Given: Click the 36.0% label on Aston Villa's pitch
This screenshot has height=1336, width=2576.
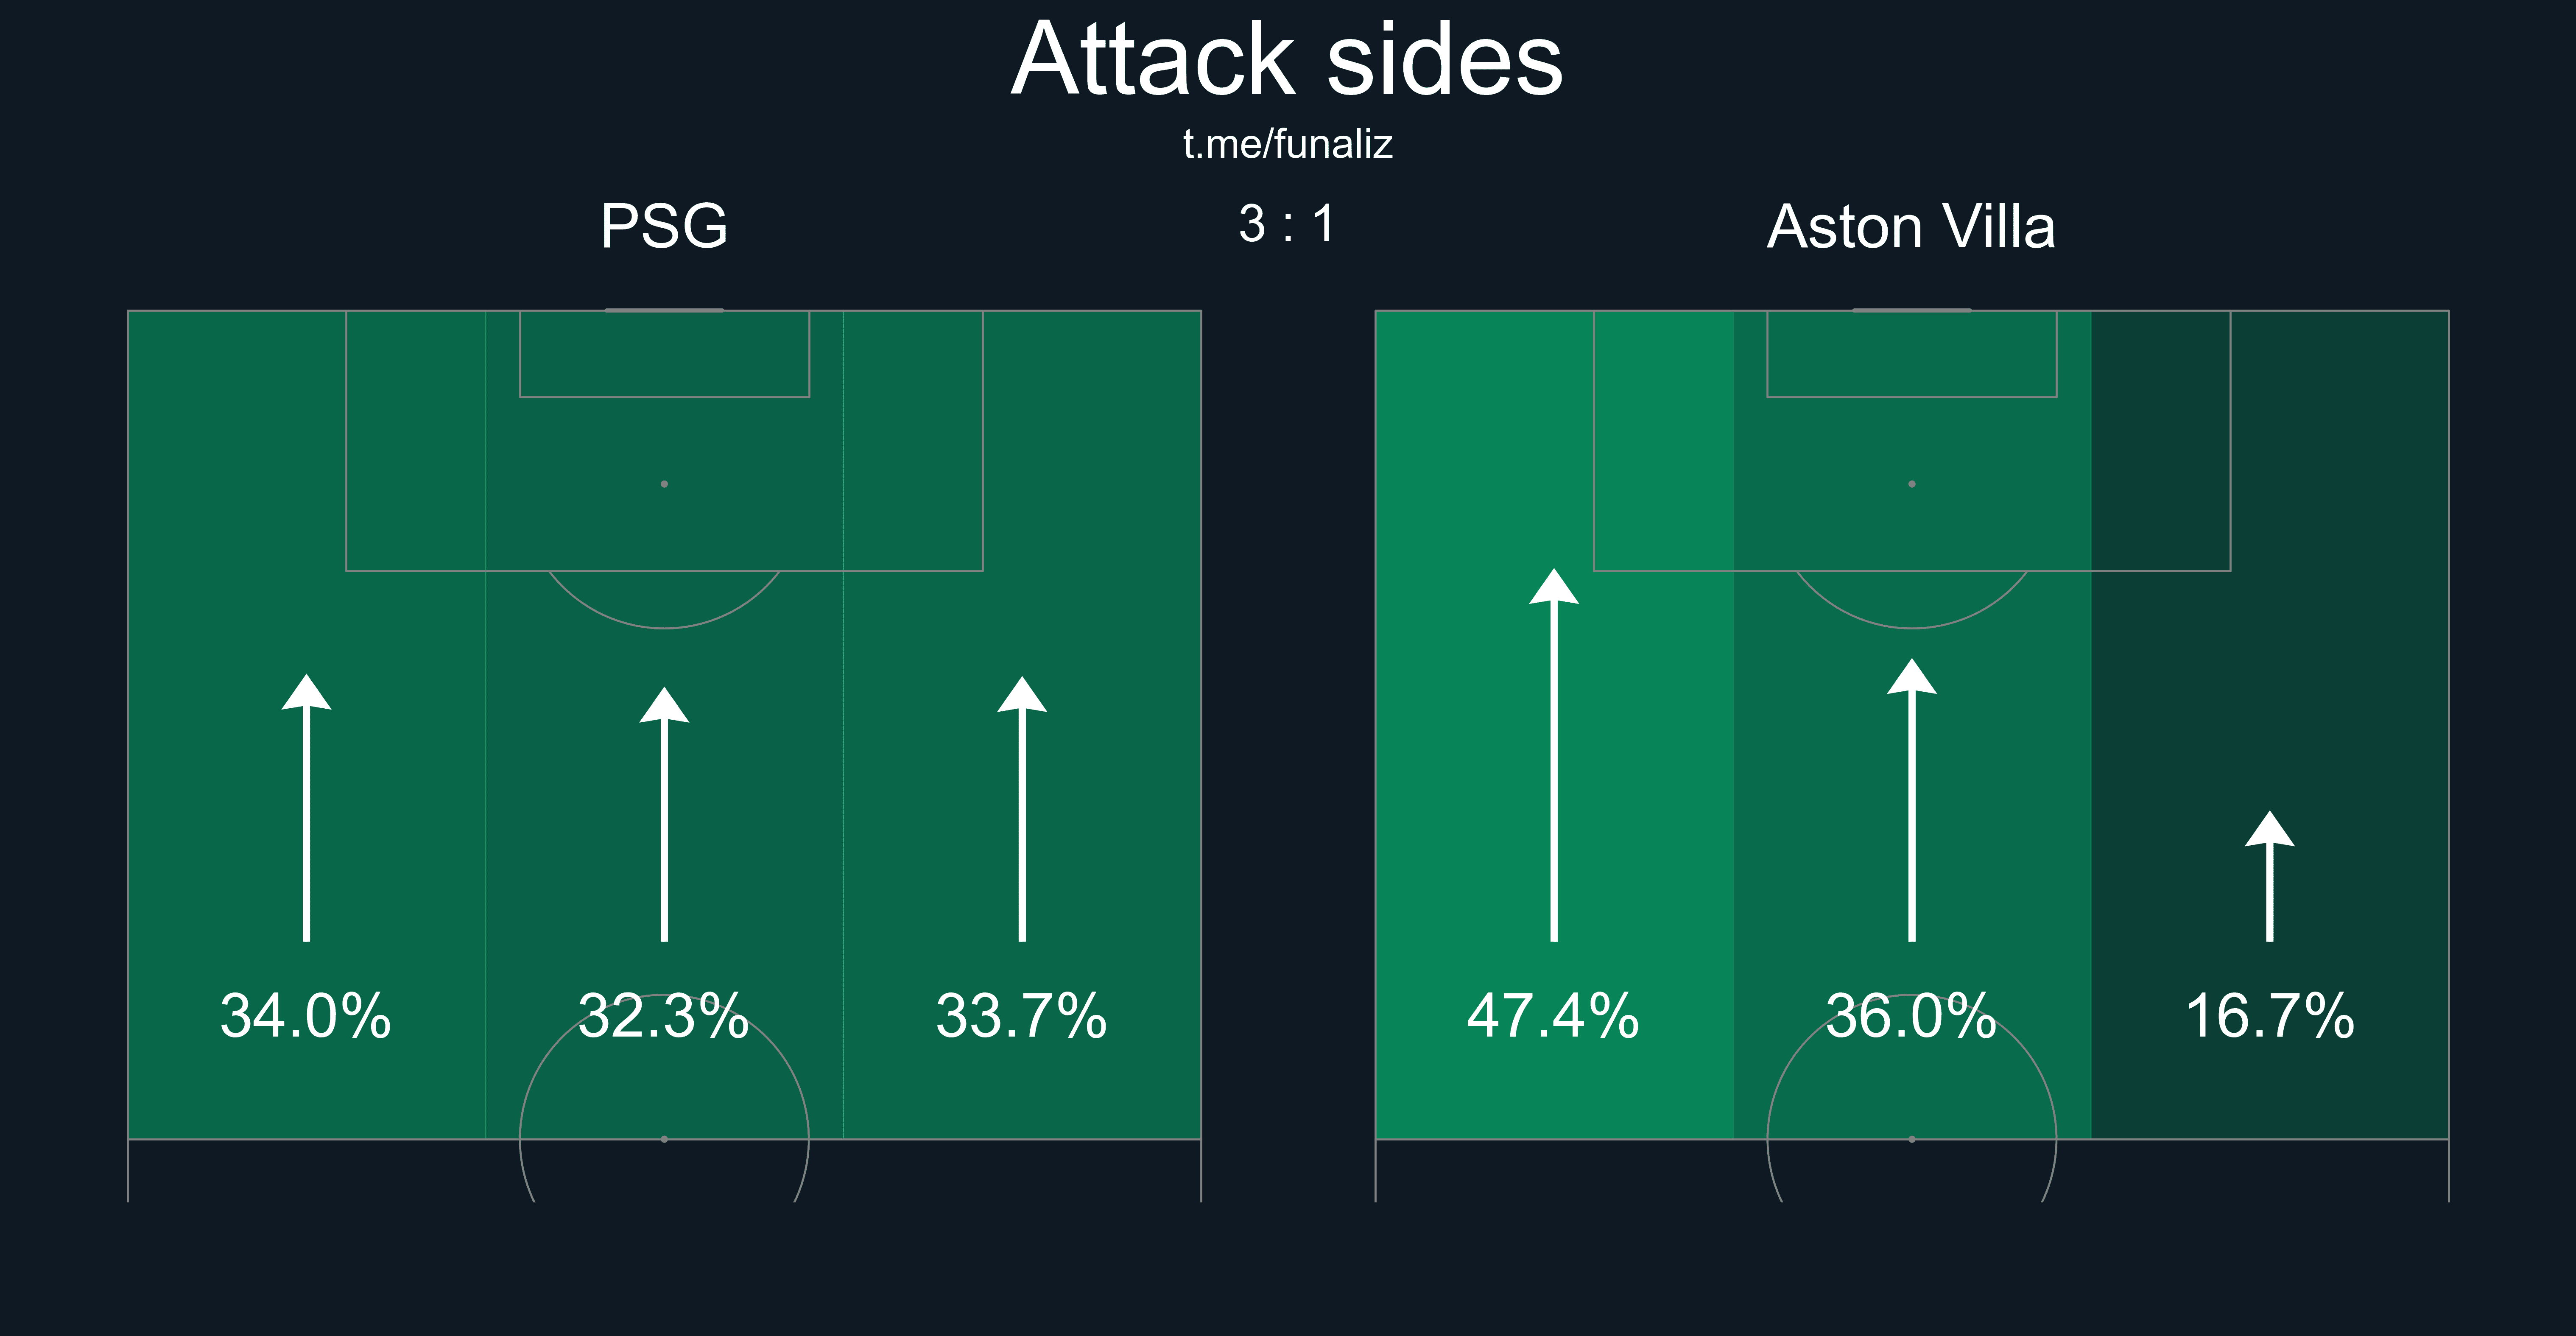Looking at the screenshot, I should 1911,1016.
